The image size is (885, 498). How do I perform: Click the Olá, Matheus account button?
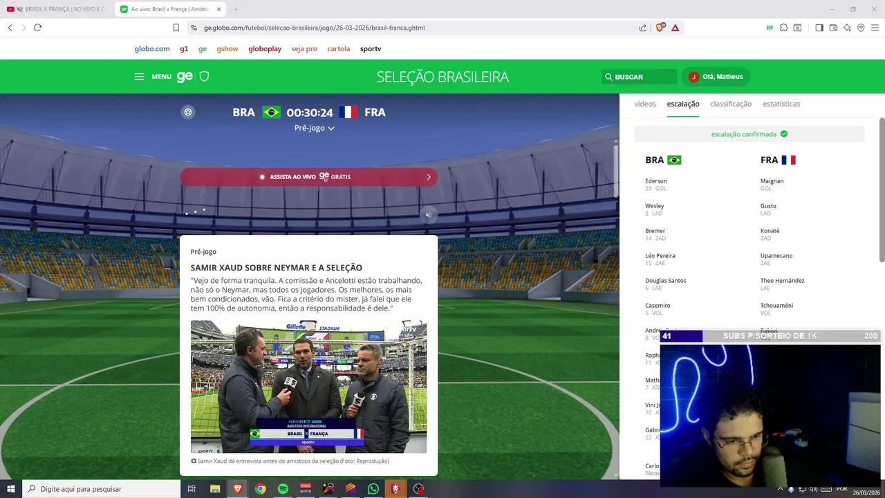pos(715,77)
